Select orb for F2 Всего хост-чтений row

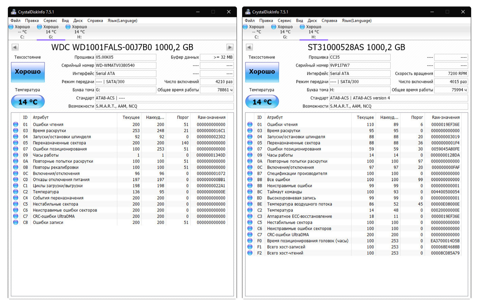250,253
